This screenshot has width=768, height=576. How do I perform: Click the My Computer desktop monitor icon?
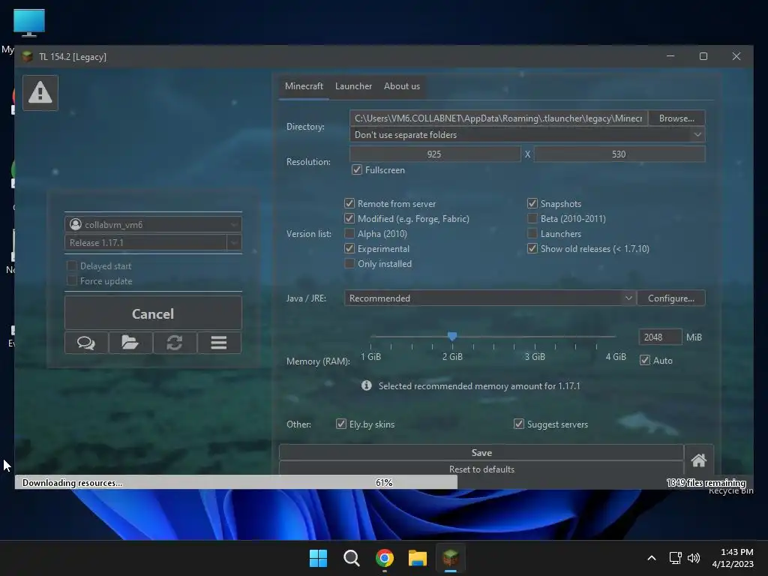pyautogui.click(x=29, y=22)
